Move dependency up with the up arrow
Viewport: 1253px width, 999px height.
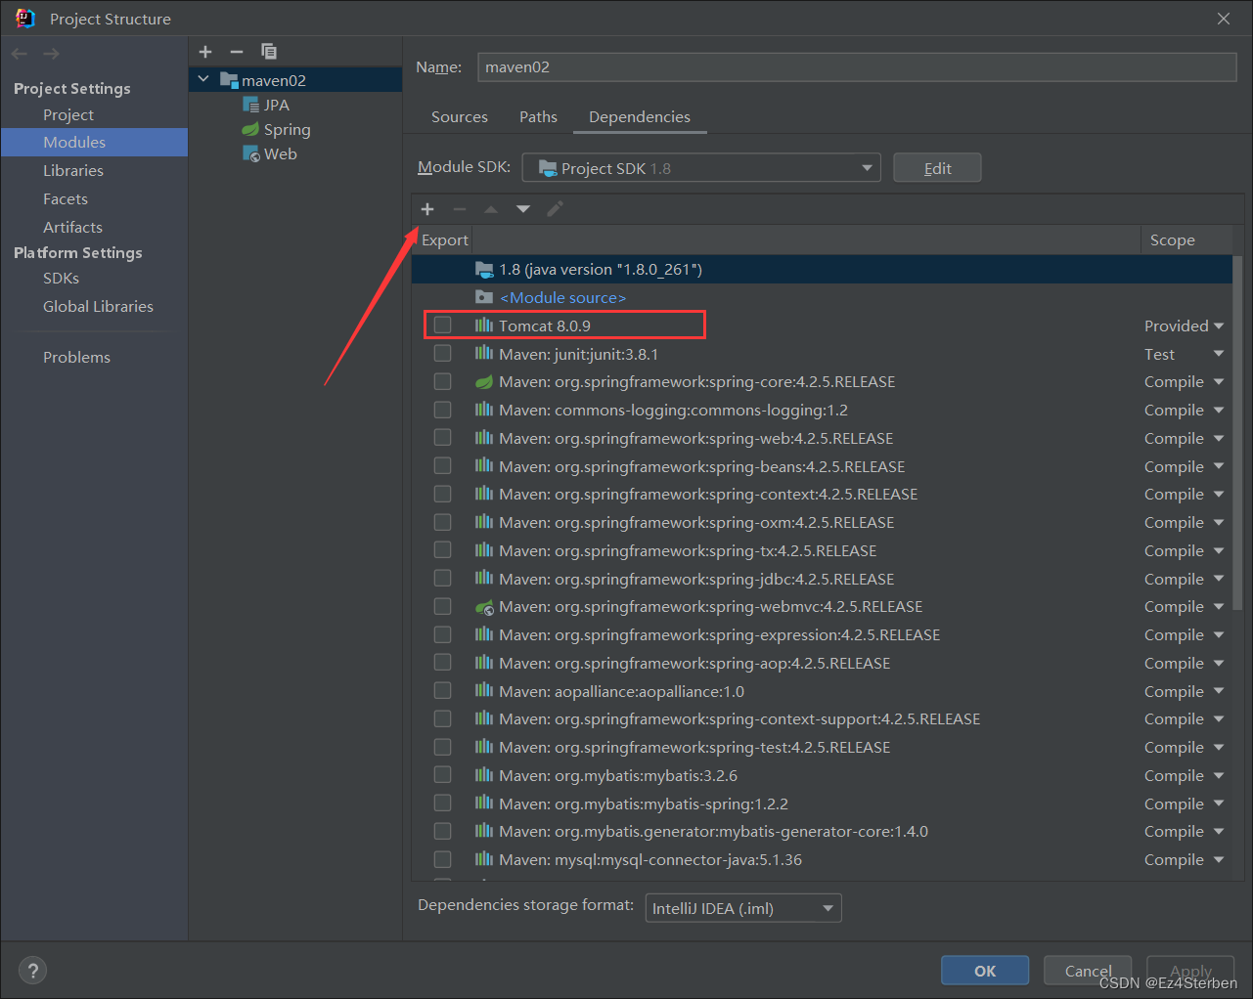click(491, 209)
